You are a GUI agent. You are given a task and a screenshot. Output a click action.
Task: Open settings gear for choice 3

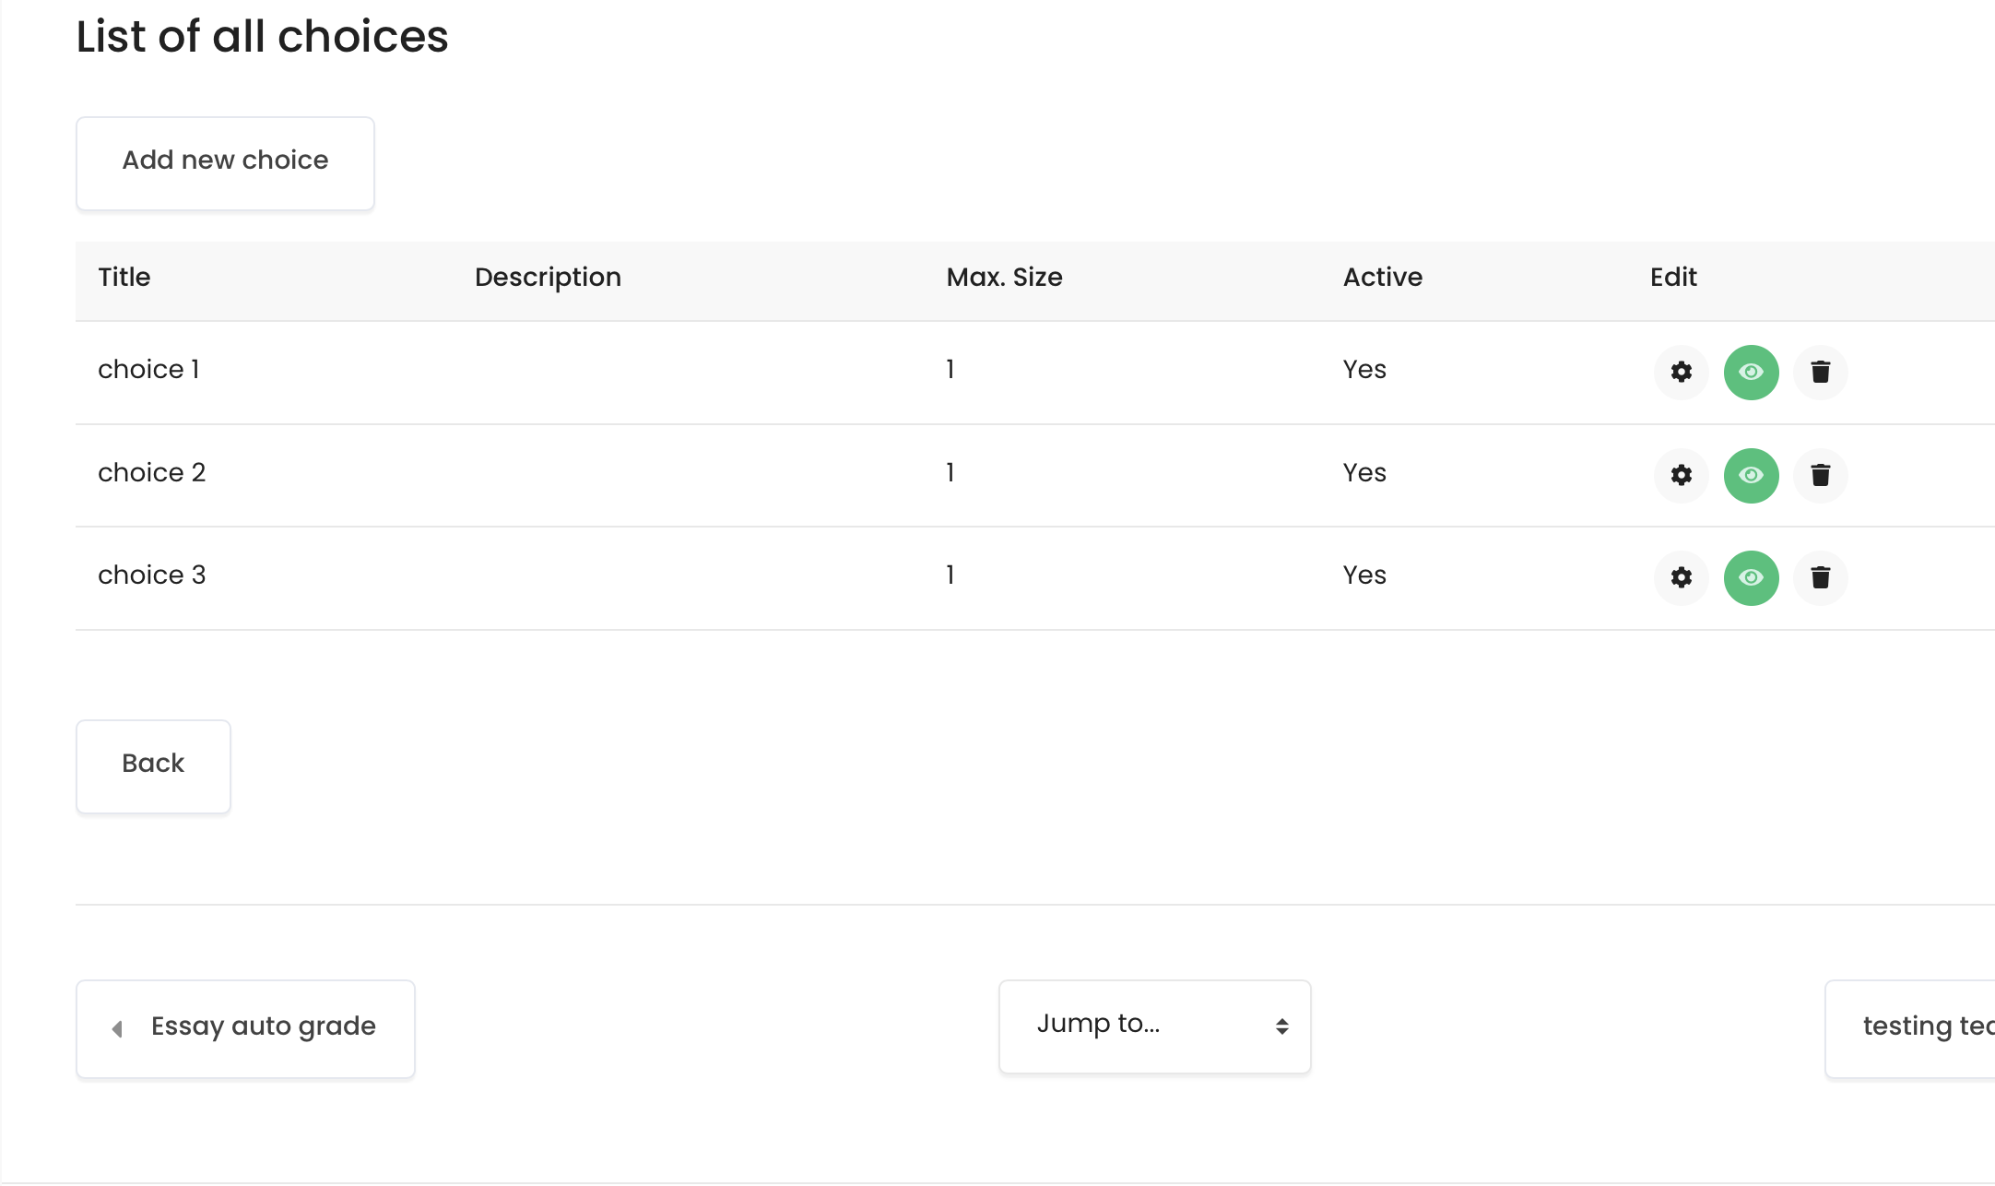[1682, 577]
